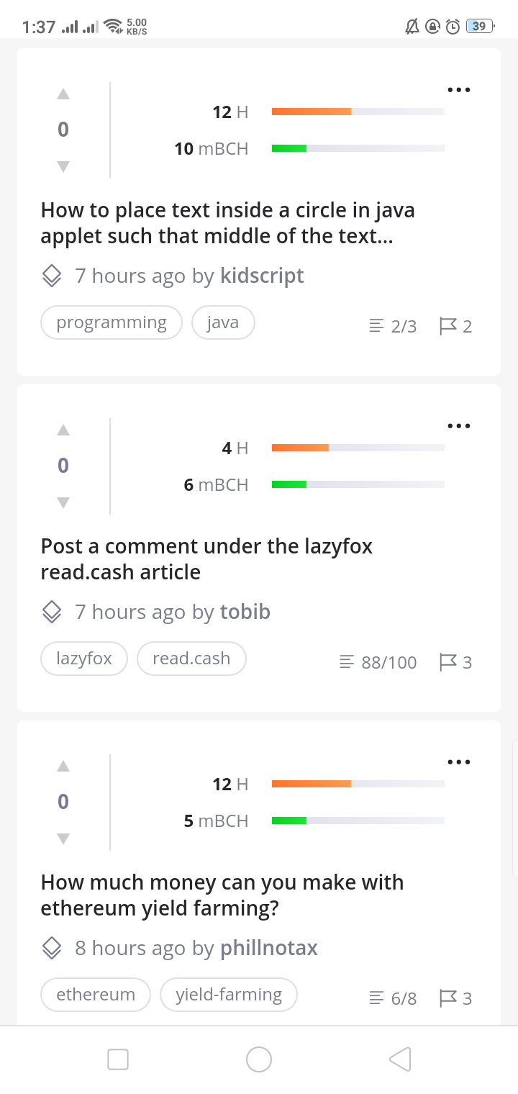Open three-dot menu on the ethereum yield farming task

[458, 762]
